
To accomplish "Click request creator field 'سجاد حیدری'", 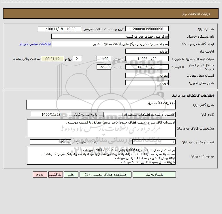I will click(110, 44).
